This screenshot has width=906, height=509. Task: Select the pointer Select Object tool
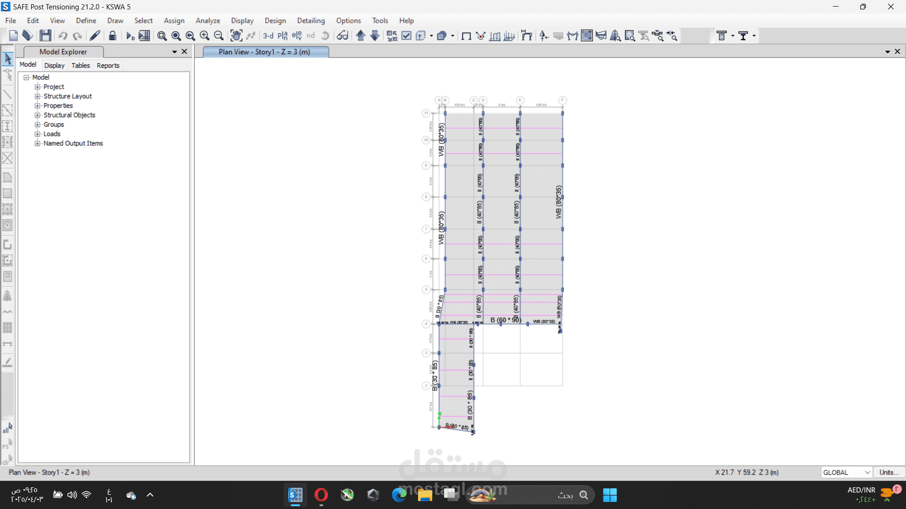[8, 59]
